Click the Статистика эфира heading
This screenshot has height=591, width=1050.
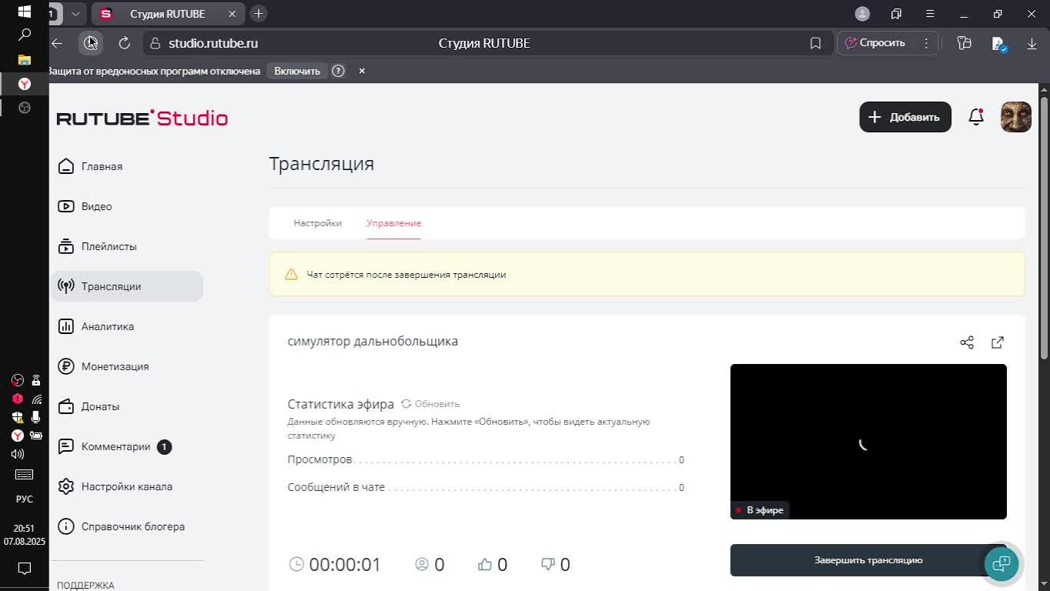(x=340, y=404)
